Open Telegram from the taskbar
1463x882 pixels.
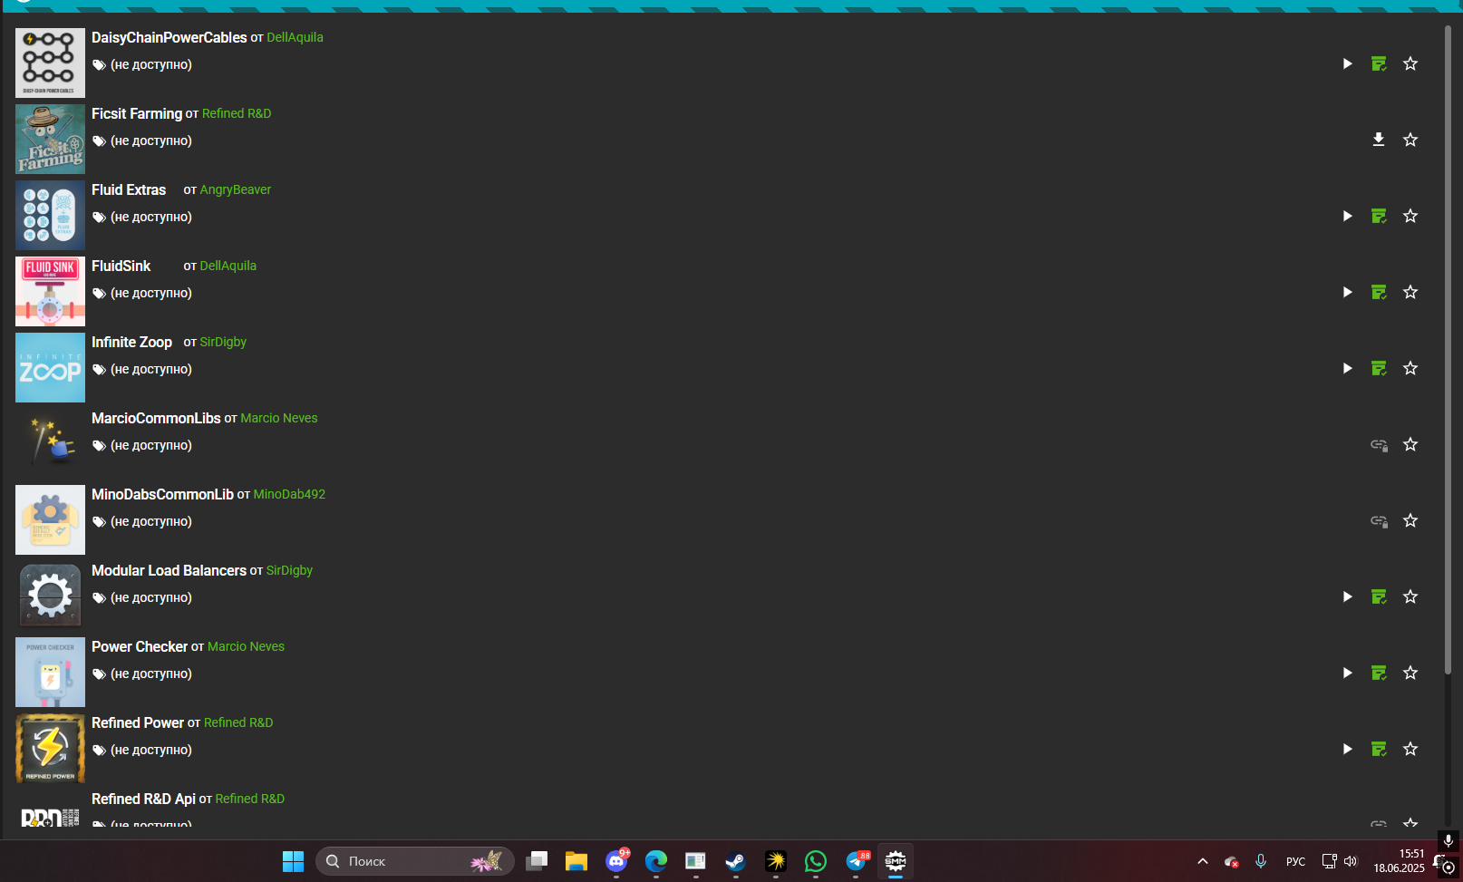coord(856,861)
